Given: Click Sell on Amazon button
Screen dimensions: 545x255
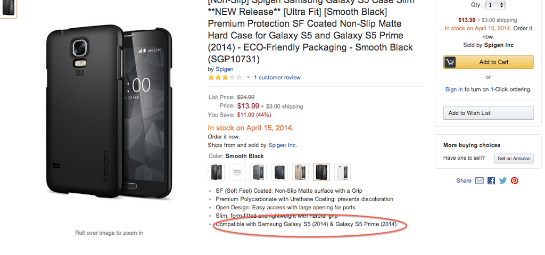Looking at the screenshot, I should pos(514,158).
